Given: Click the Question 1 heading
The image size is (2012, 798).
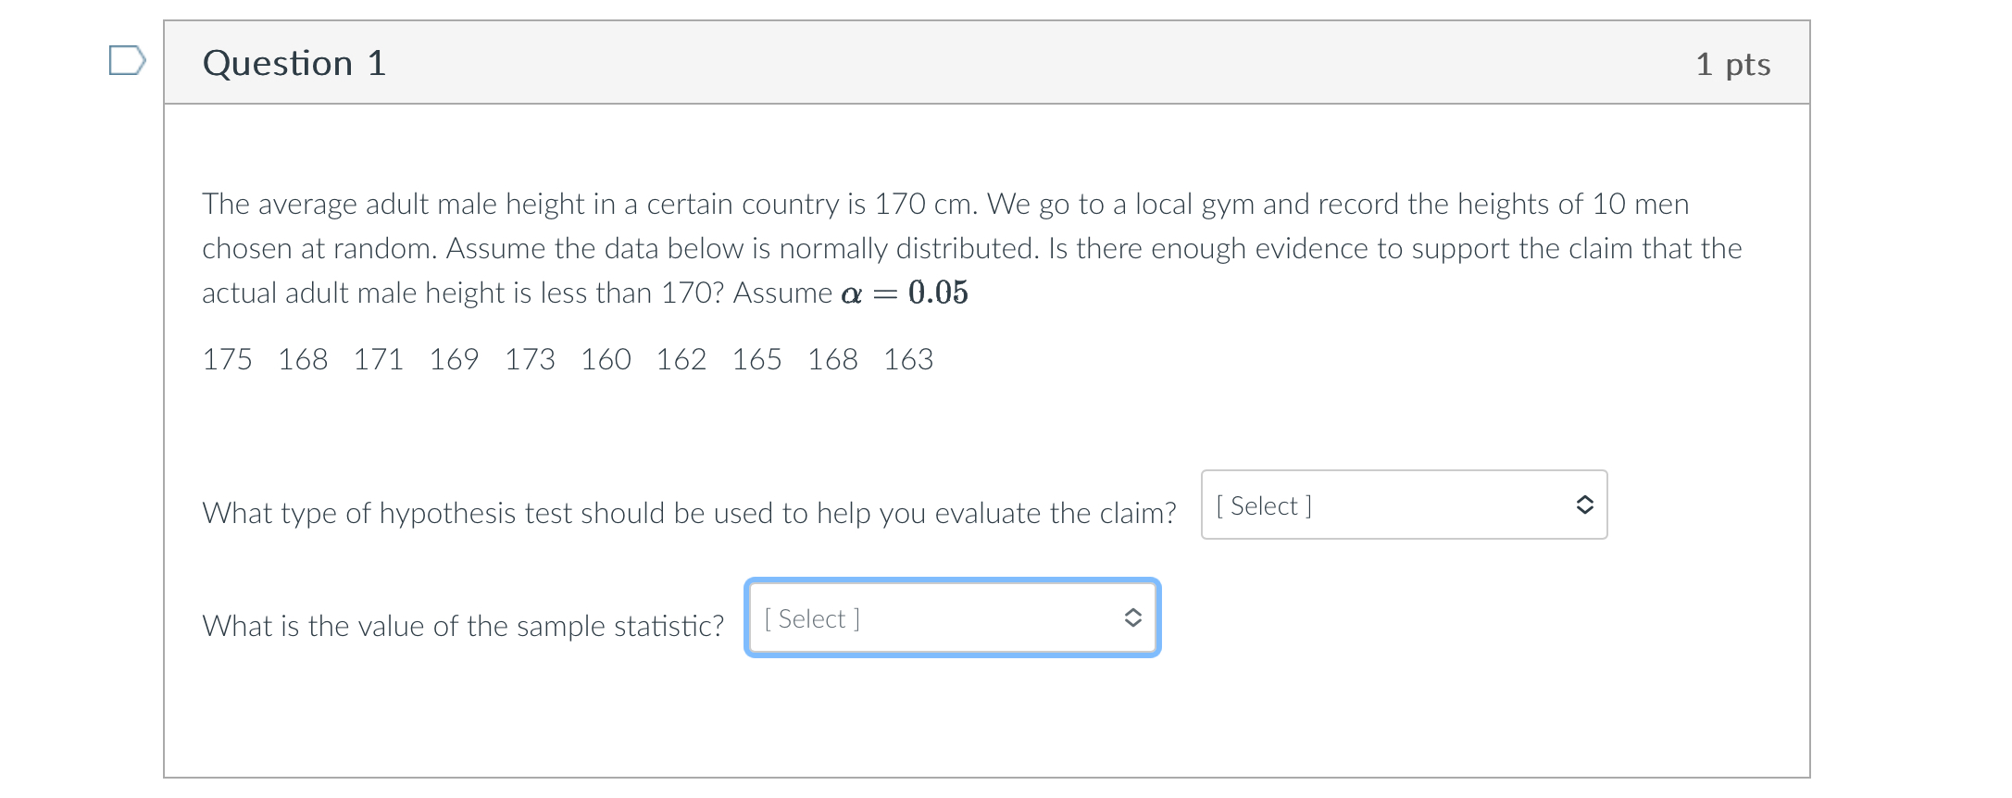Looking at the screenshot, I should [294, 63].
